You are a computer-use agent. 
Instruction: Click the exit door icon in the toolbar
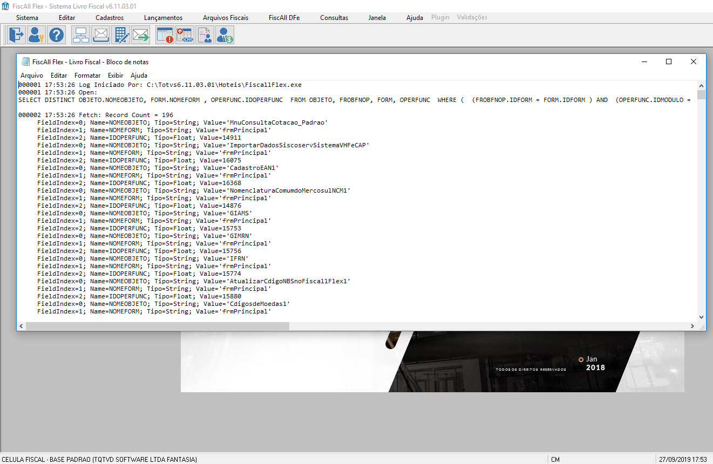pos(16,36)
